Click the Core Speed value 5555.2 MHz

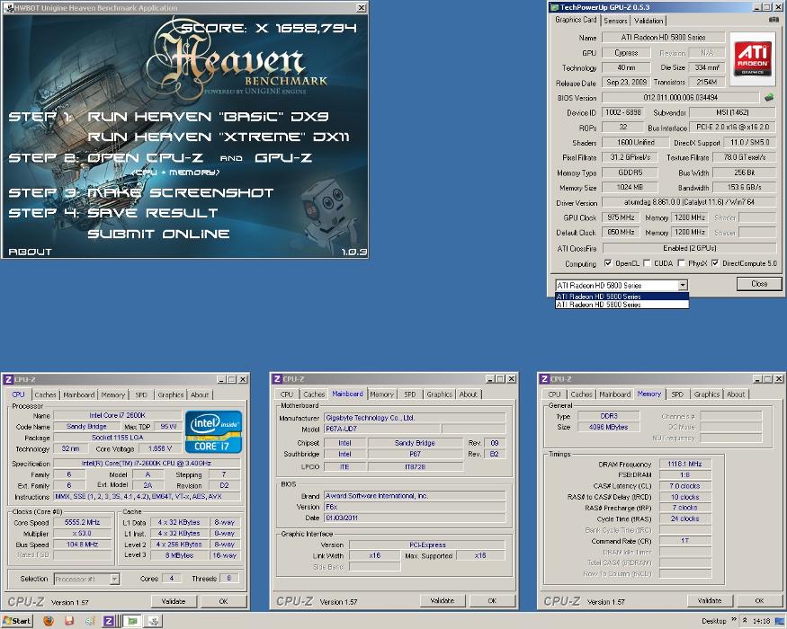pos(83,522)
